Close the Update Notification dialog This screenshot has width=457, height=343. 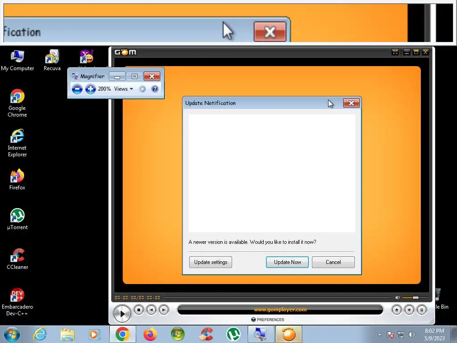[x=351, y=103]
